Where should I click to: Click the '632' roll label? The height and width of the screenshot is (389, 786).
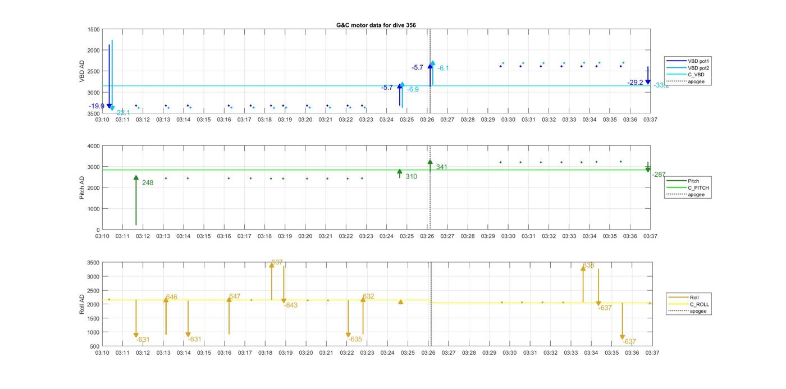click(369, 296)
